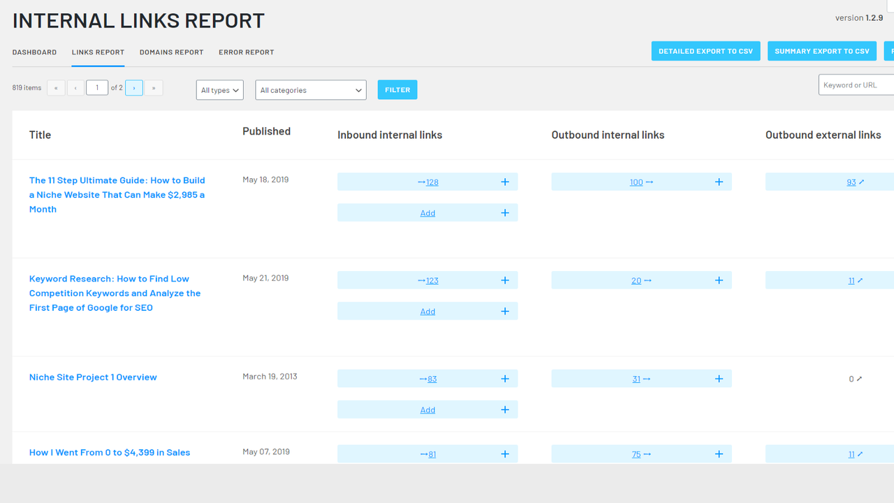Click the plus icon beside the first article's inbound links
Screen dimensions: 894x503
coord(504,182)
